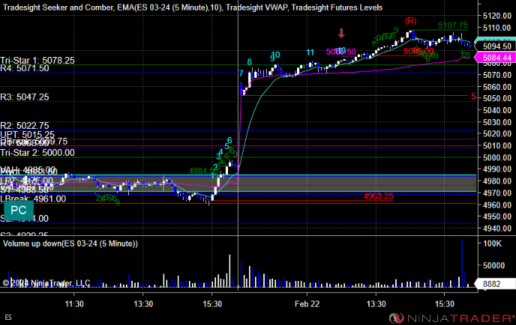Screen dimensions: 516x325
Task: Select the cyan count number 7
Action: pos(241,73)
